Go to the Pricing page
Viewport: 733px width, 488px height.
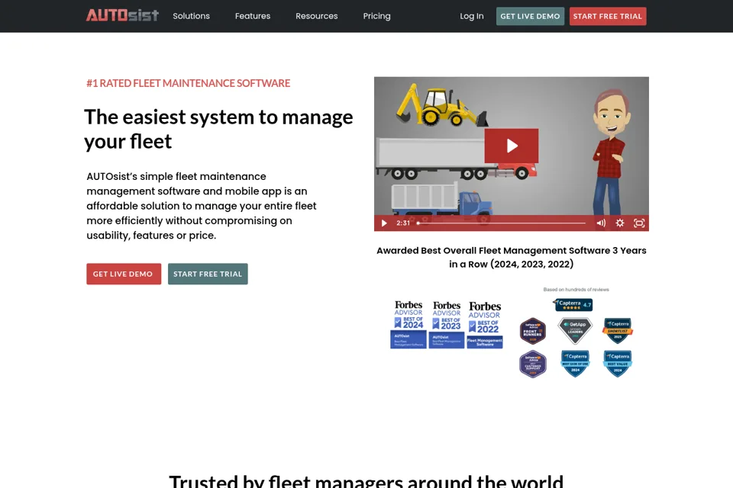376,16
